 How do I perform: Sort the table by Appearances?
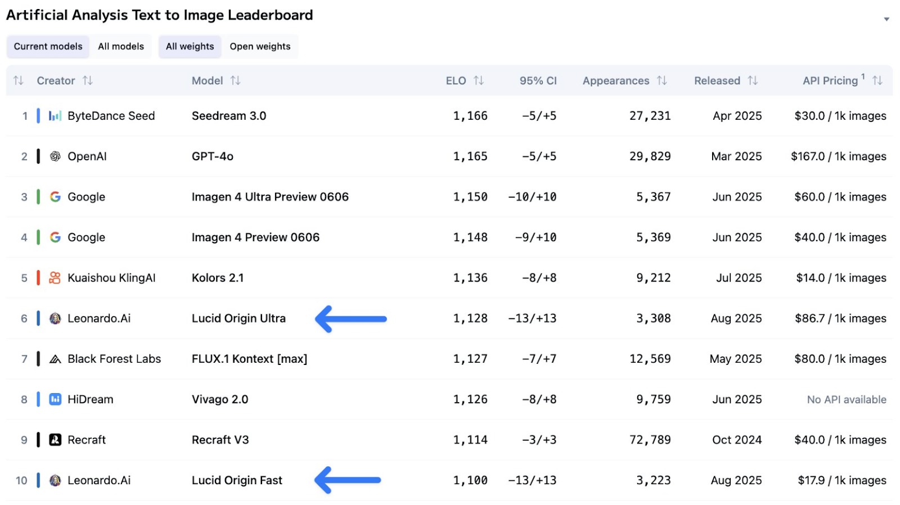(662, 80)
